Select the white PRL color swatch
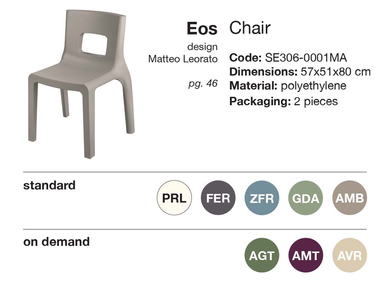The height and width of the screenshot is (287, 383). (x=174, y=198)
